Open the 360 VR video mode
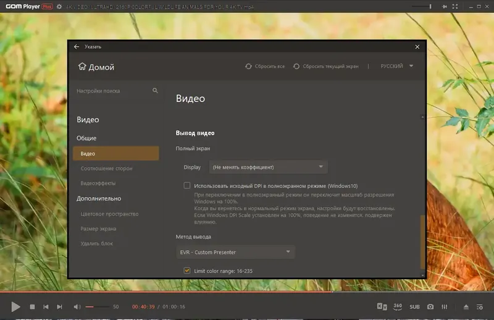494x320 pixels. point(398,306)
